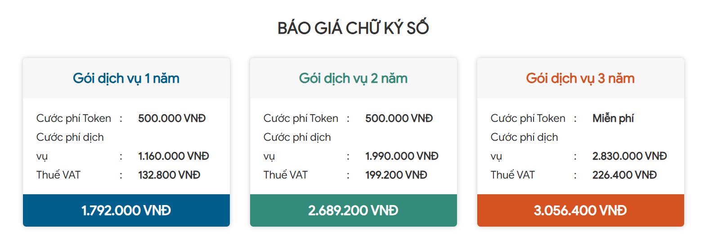Select the 500.000 VNĐ token fee in 1-year plan
Viewport: 708px width, 250px height.
(x=172, y=118)
